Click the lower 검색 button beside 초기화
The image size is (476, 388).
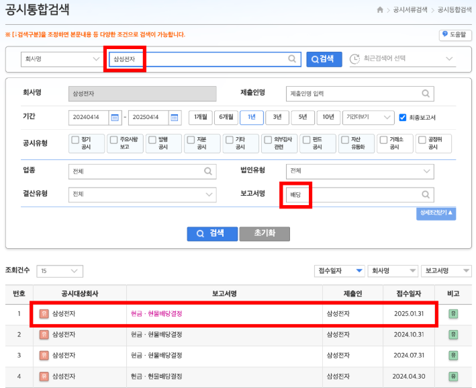(212, 234)
